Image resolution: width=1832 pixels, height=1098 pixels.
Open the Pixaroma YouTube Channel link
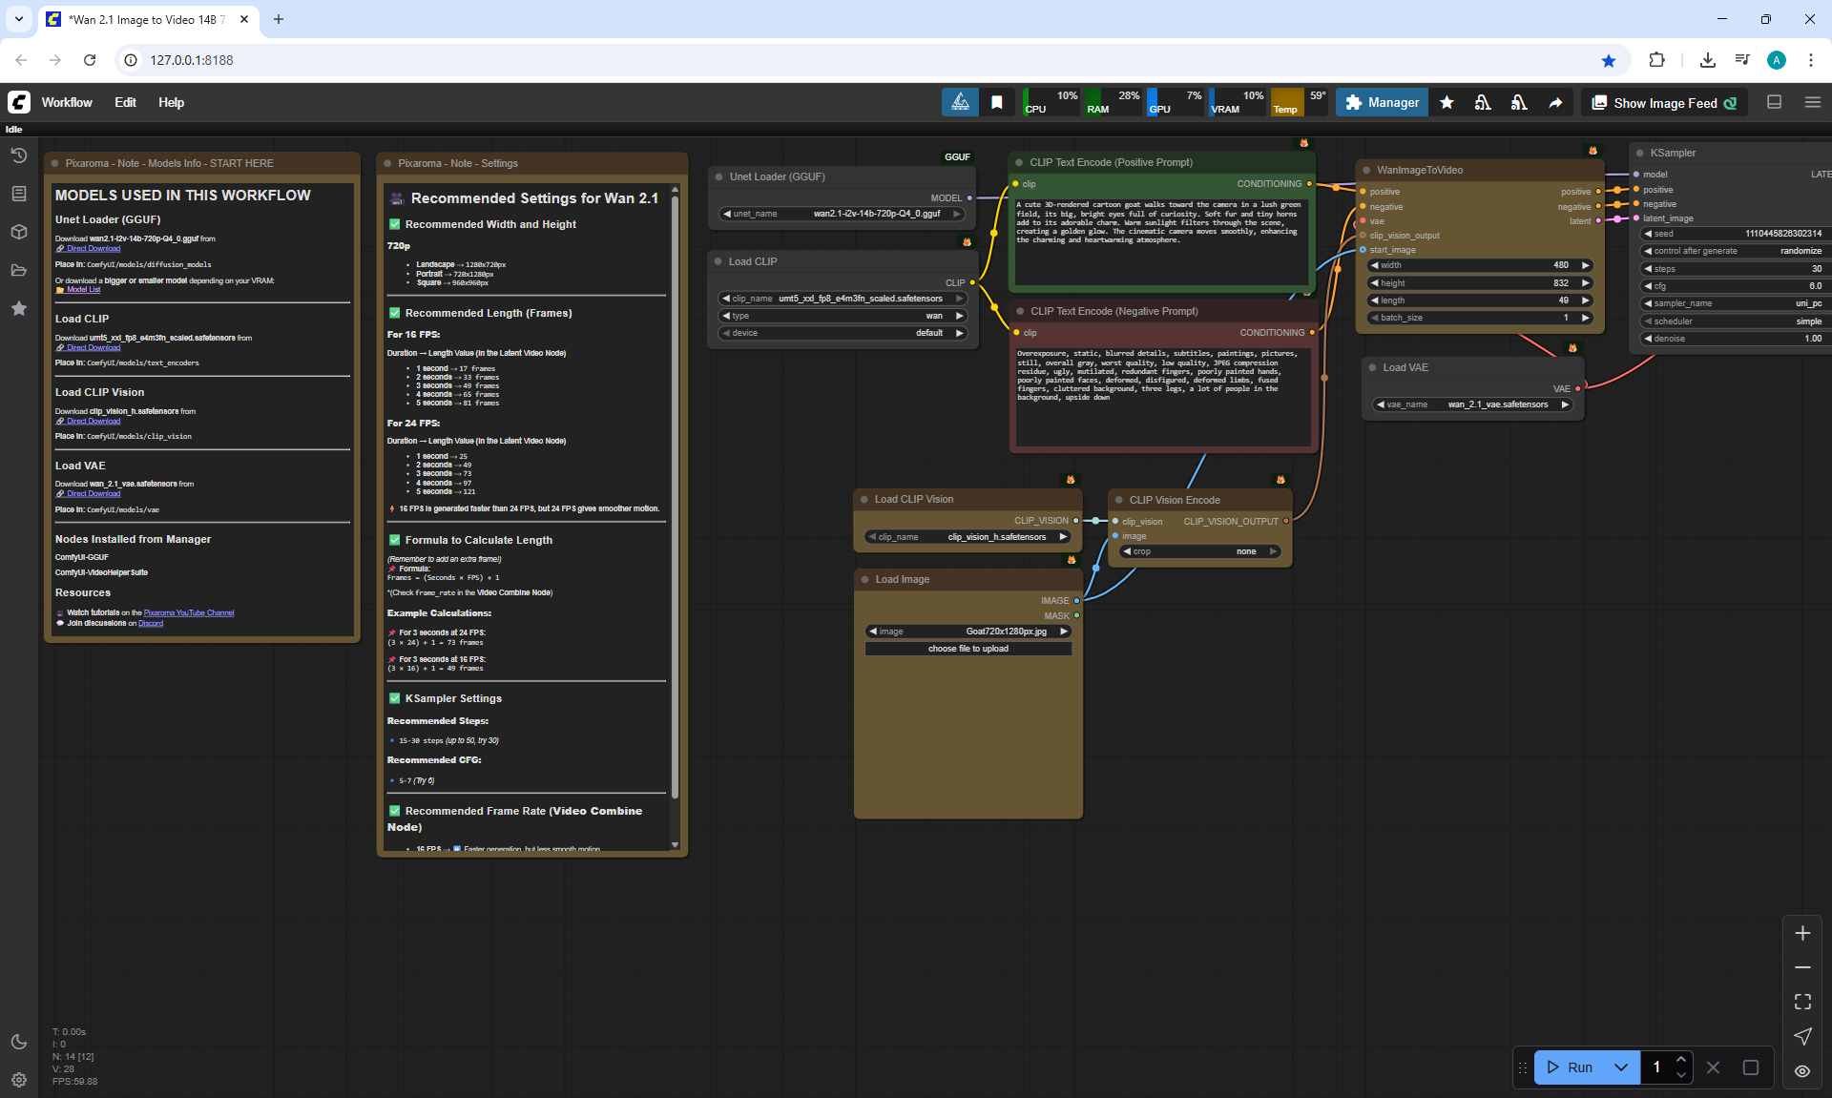[189, 612]
